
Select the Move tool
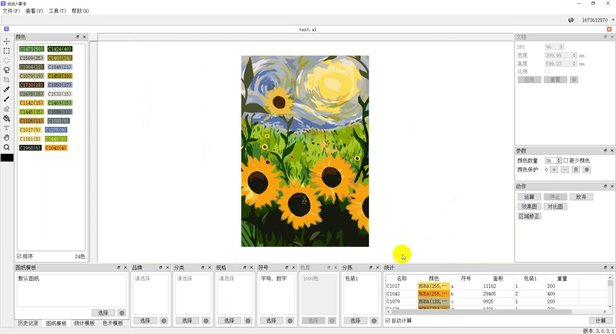click(x=6, y=41)
